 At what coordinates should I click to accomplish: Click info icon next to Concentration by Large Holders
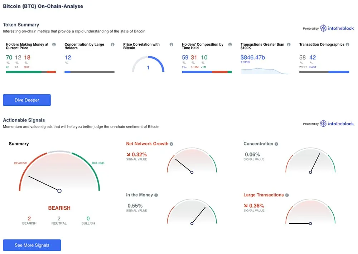pyautogui.click(x=113, y=45)
